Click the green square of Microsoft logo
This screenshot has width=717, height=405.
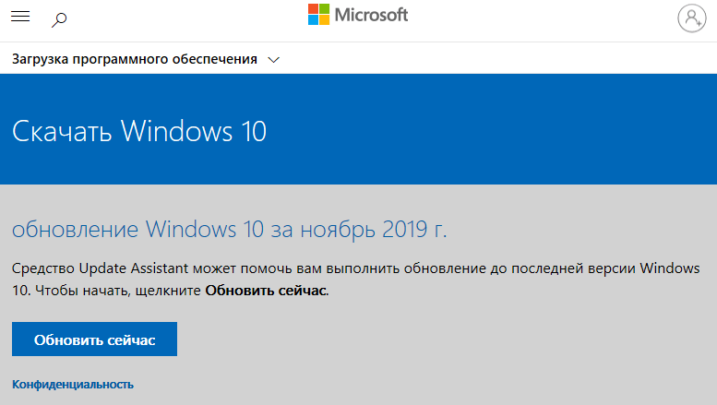coord(324,8)
